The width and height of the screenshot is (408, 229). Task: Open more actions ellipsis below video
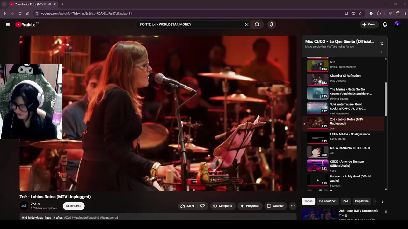click(293, 206)
